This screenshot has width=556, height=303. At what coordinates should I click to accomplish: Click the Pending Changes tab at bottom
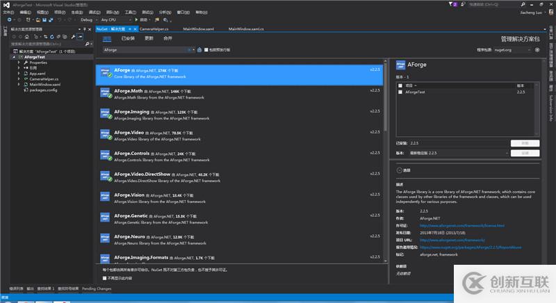click(x=97, y=288)
